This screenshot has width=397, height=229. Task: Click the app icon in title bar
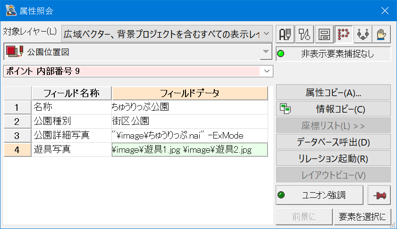pos(11,11)
